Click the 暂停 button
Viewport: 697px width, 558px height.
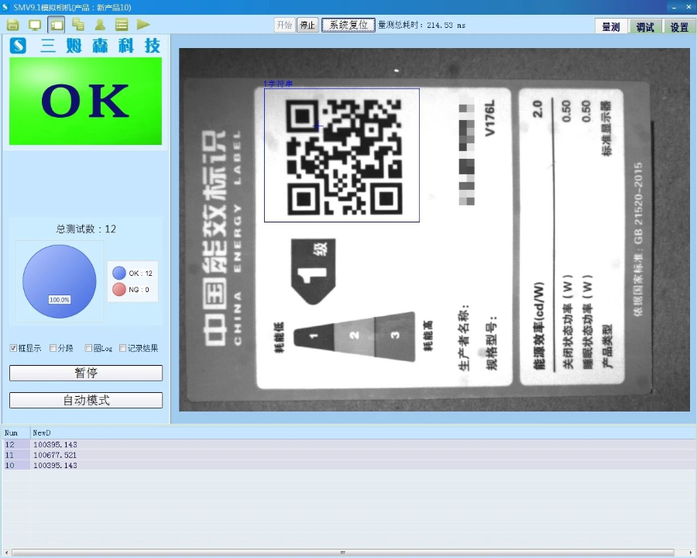[86, 373]
